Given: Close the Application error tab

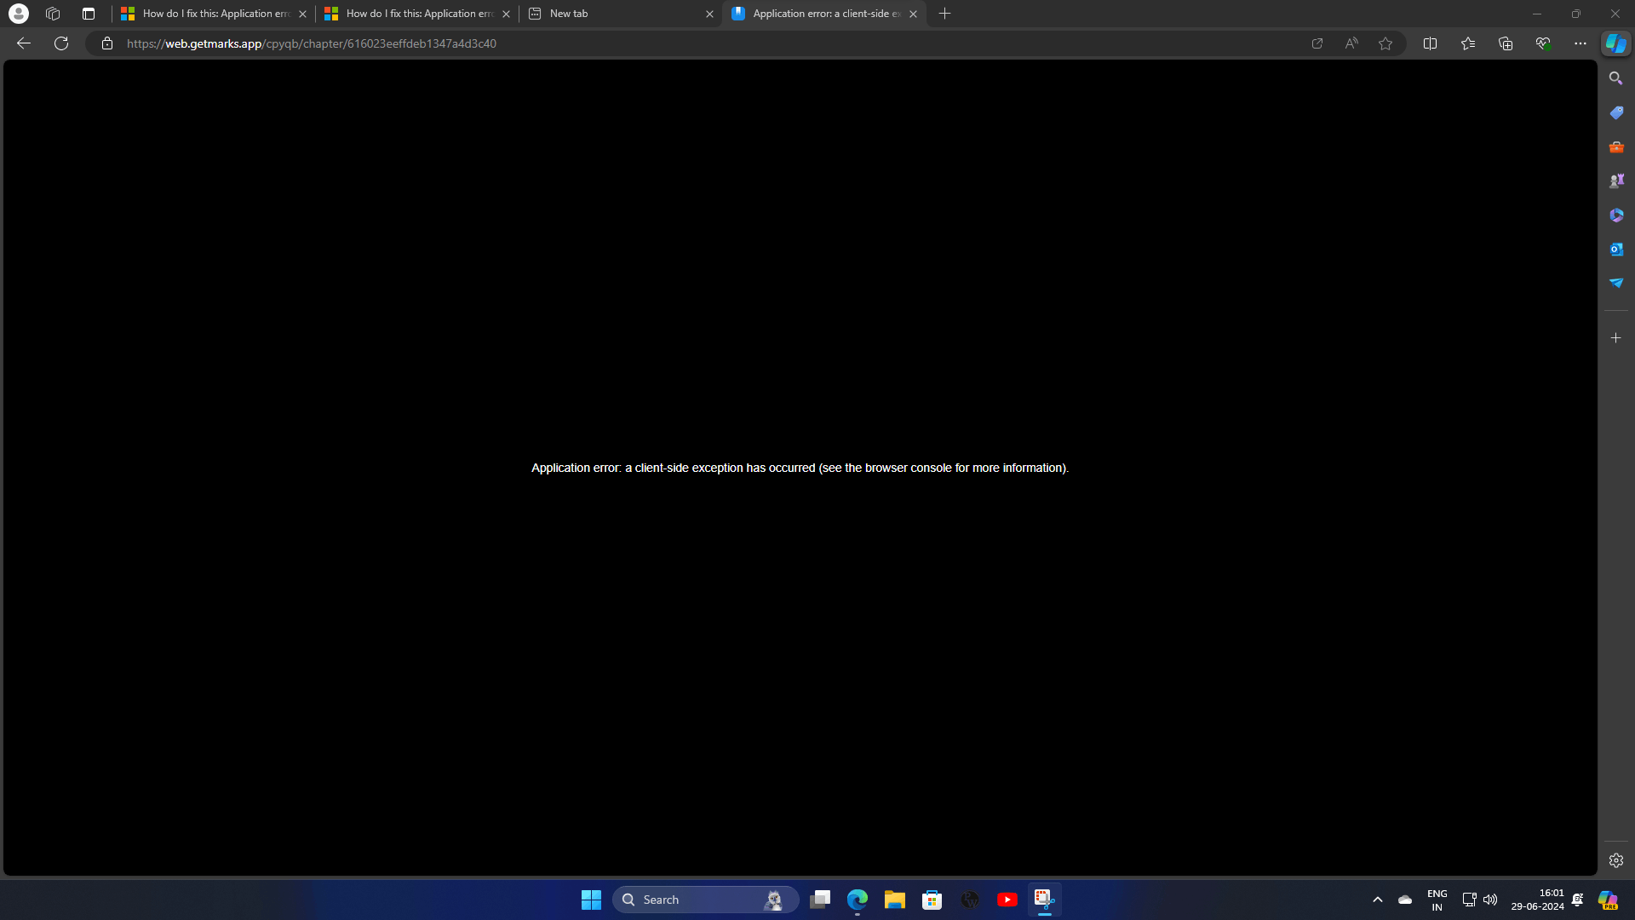Looking at the screenshot, I should pos(913,14).
